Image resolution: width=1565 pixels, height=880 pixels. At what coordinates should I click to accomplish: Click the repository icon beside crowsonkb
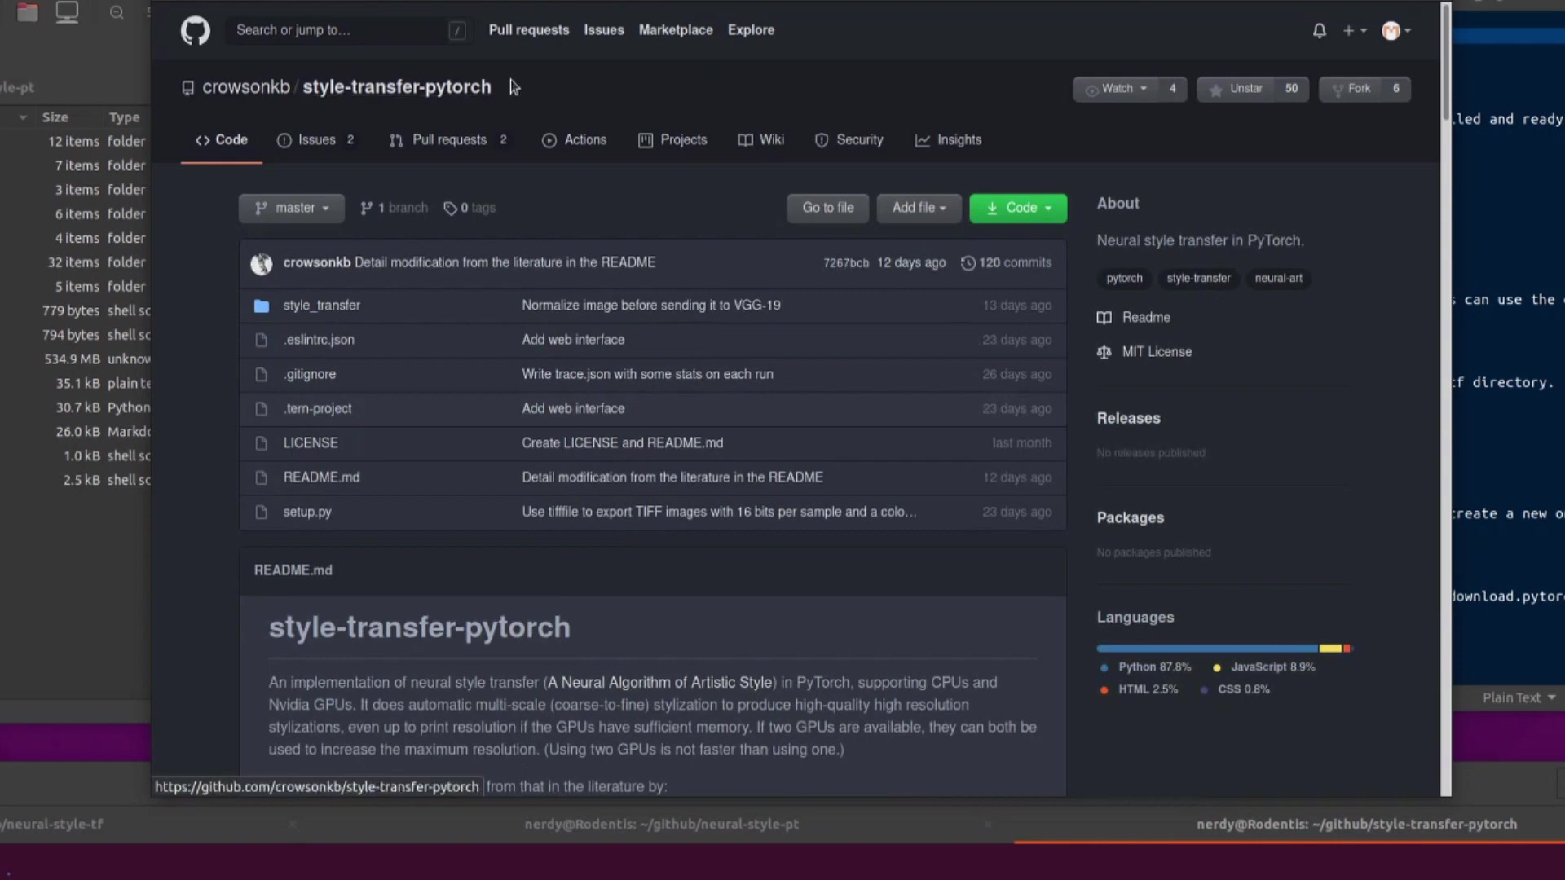(x=187, y=88)
